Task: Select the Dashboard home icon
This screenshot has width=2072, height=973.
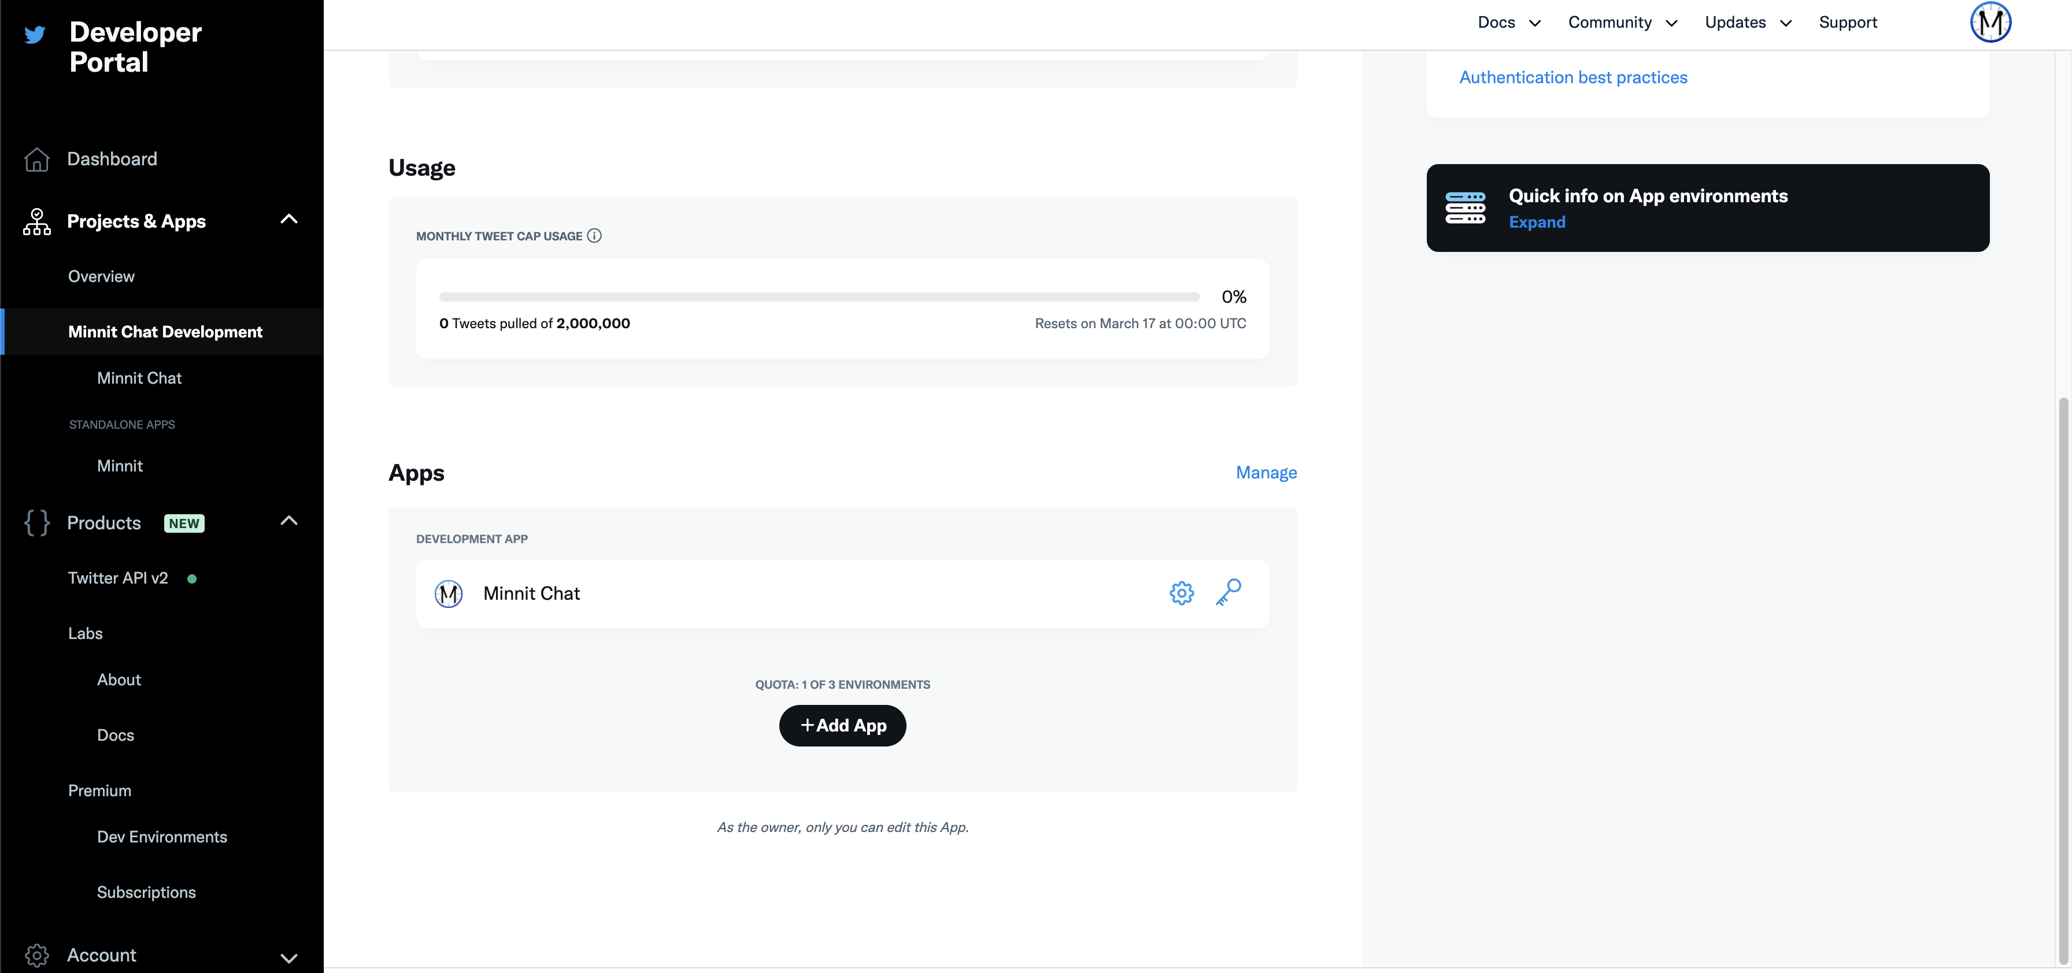Action: pyautogui.click(x=36, y=158)
